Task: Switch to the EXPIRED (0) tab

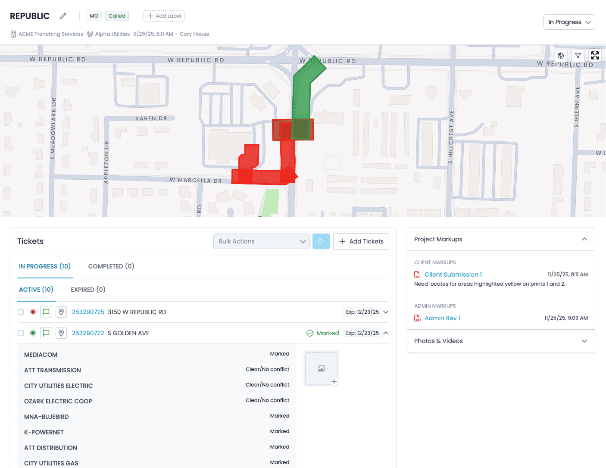Action: point(88,290)
